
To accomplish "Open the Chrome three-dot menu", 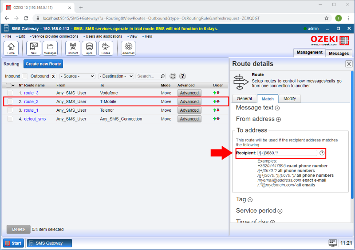I will click(x=348, y=18).
